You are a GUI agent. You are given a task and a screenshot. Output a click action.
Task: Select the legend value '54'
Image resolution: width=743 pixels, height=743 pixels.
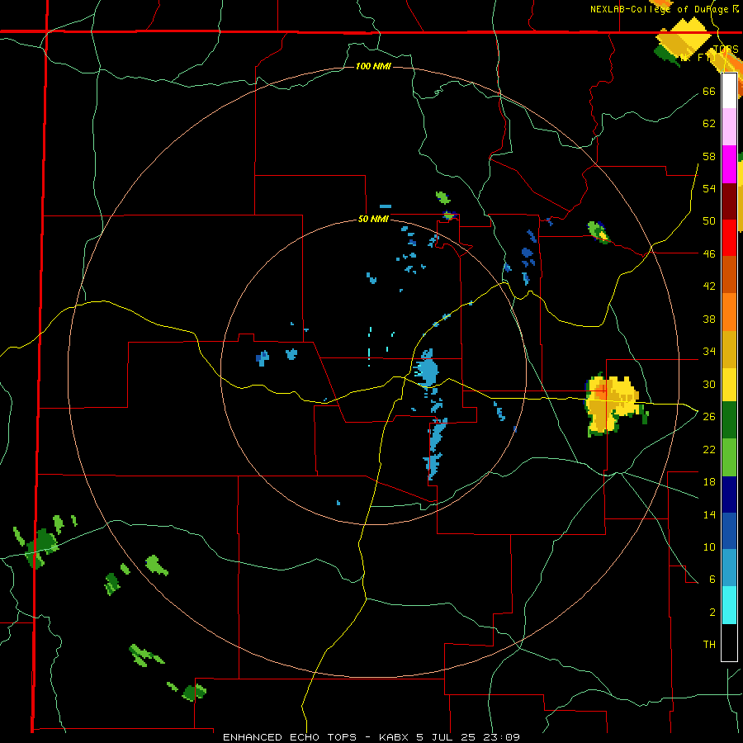click(709, 188)
